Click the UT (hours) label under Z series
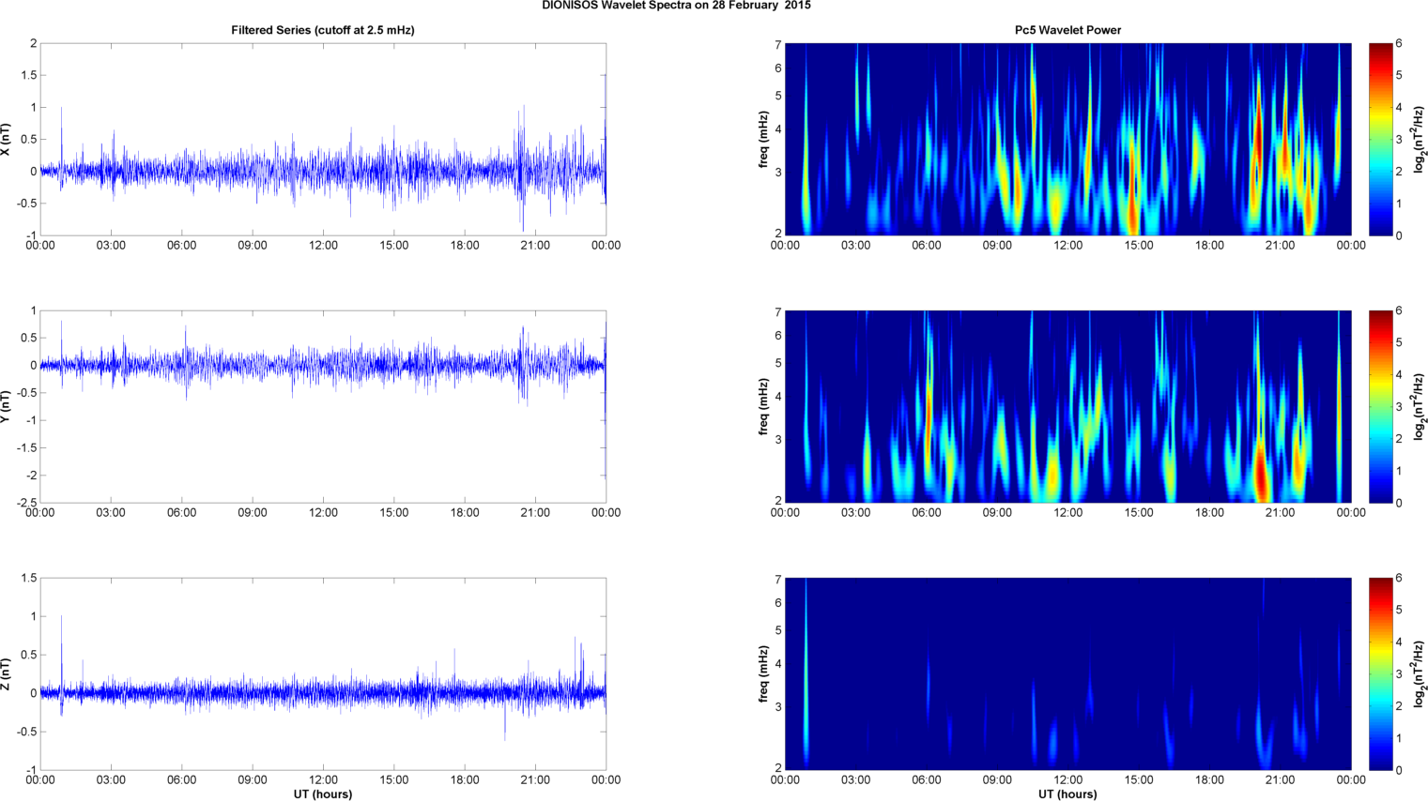The image size is (1428, 801). [323, 793]
